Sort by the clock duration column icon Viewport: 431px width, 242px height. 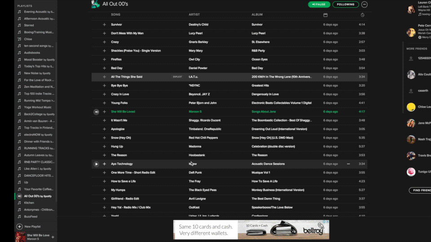[x=363, y=15]
